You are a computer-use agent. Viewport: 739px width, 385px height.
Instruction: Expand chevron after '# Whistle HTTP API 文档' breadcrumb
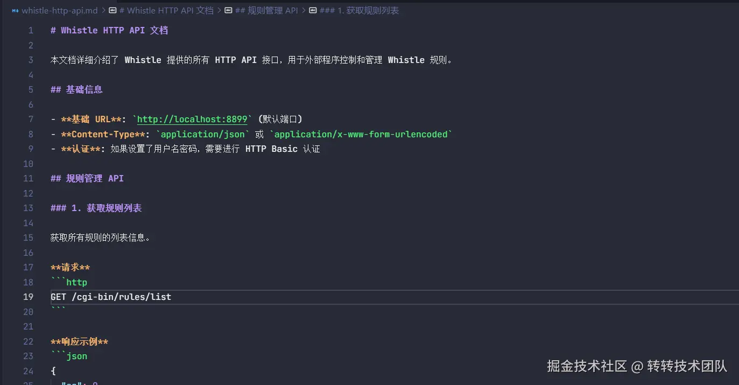(x=219, y=11)
